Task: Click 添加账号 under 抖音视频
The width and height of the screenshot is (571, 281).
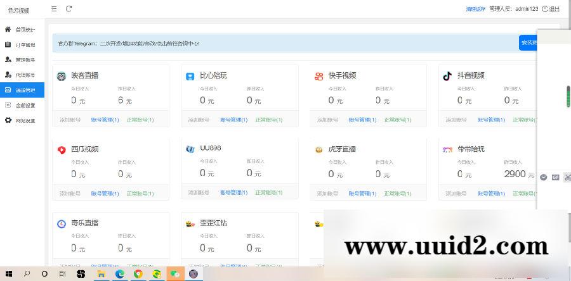Action: coord(456,120)
